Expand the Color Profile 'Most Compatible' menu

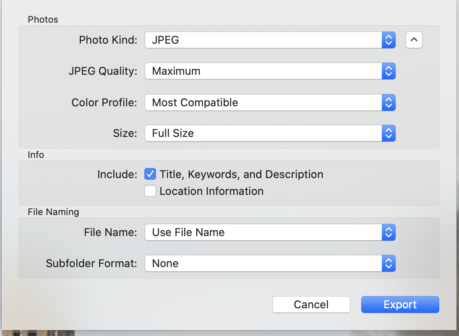coord(263,102)
